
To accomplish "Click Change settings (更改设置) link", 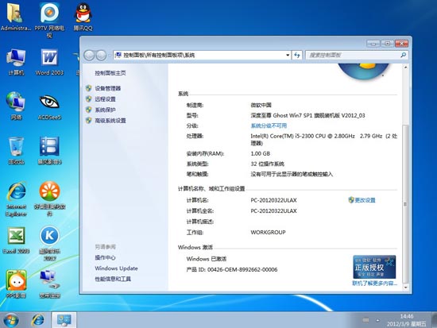I will pos(365,200).
